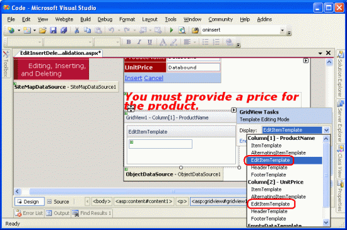Open the GridView smart tag arrow
347x230 pixels.
click(x=233, y=110)
